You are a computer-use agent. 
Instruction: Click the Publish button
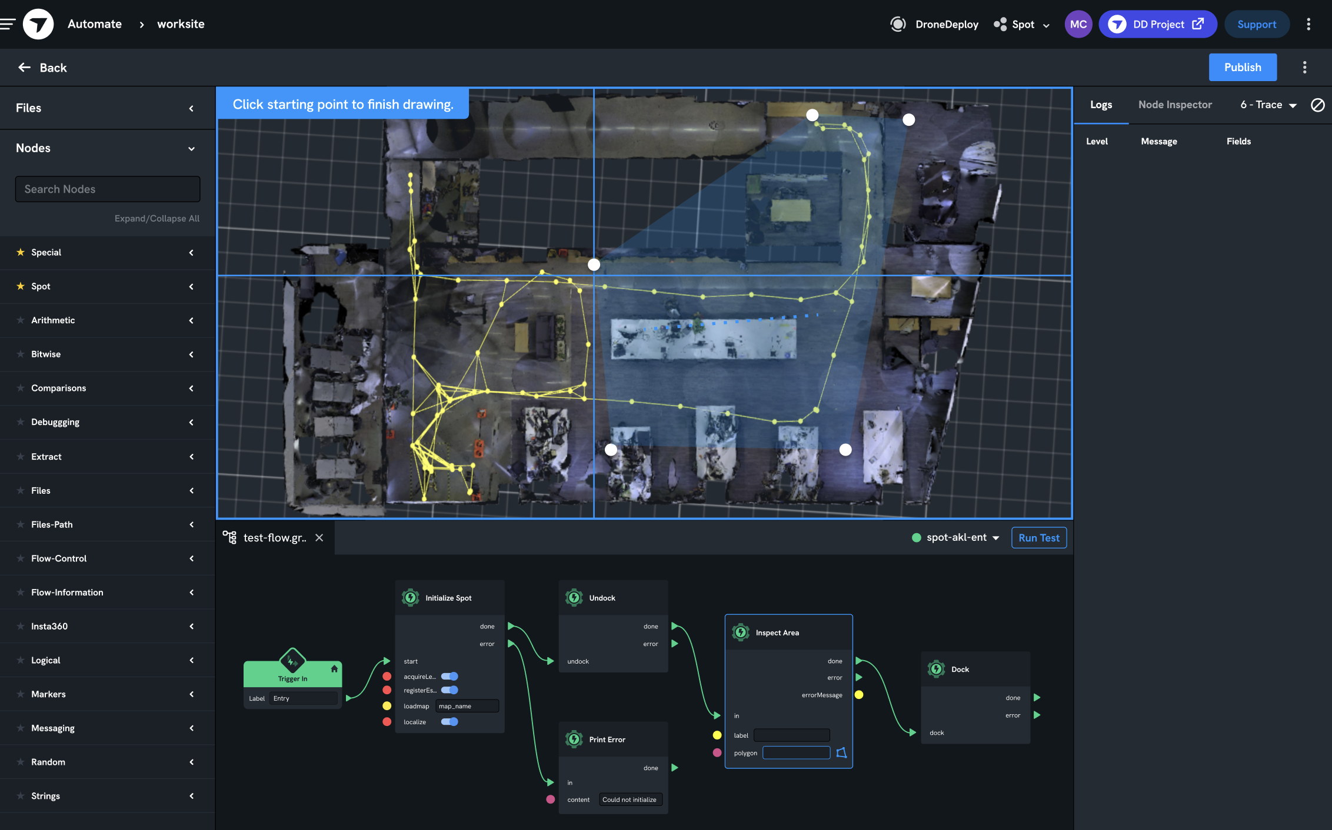pyautogui.click(x=1242, y=67)
